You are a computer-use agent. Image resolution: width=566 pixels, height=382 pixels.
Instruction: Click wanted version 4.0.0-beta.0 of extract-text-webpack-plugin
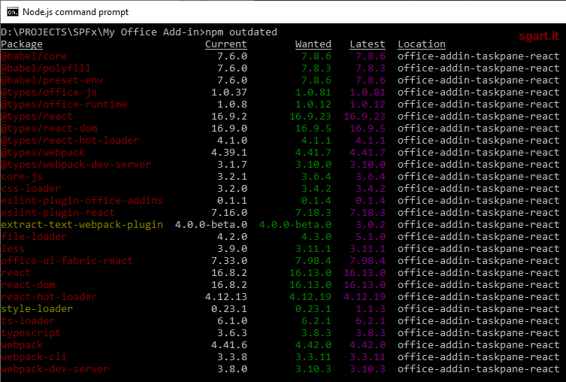tap(295, 225)
